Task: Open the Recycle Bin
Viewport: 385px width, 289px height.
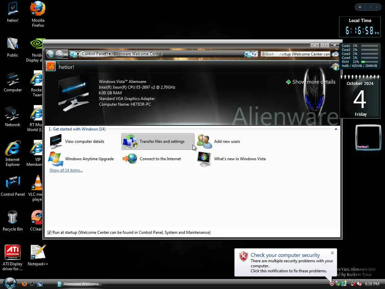Action: [x=12, y=221]
